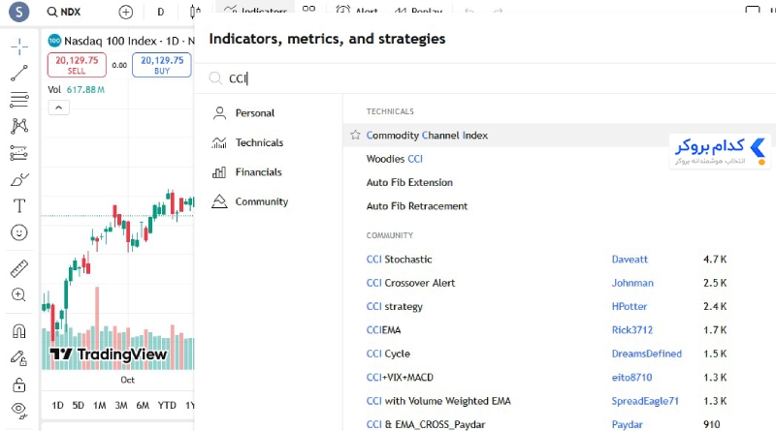Select the ruler measure tool
This screenshot has height=431, width=776.
[x=19, y=269]
